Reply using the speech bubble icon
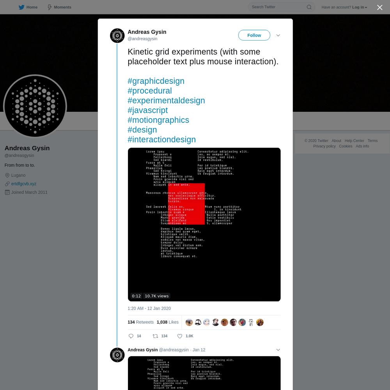Screen dimensions: 390x390 tap(131, 336)
